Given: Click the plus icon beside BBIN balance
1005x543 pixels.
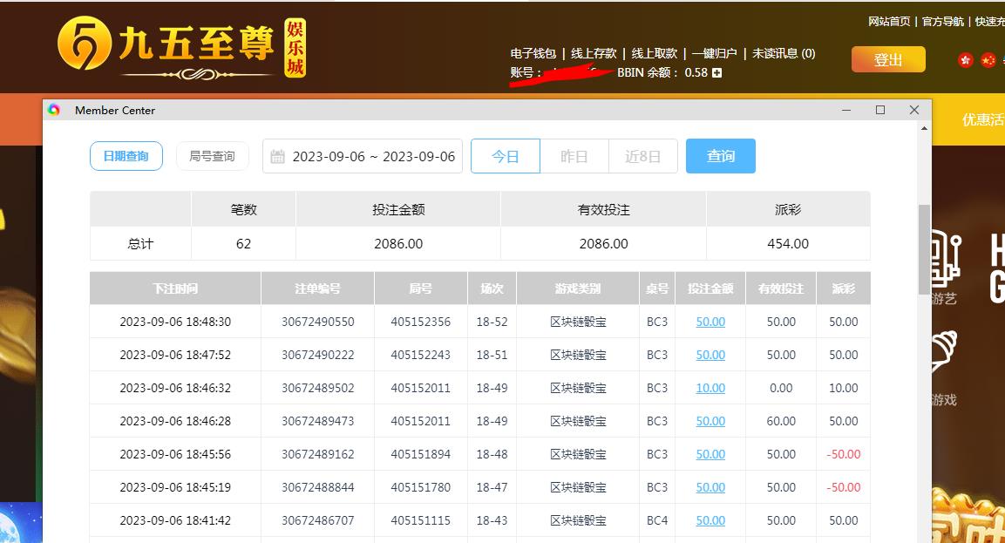Looking at the screenshot, I should click(716, 73).
